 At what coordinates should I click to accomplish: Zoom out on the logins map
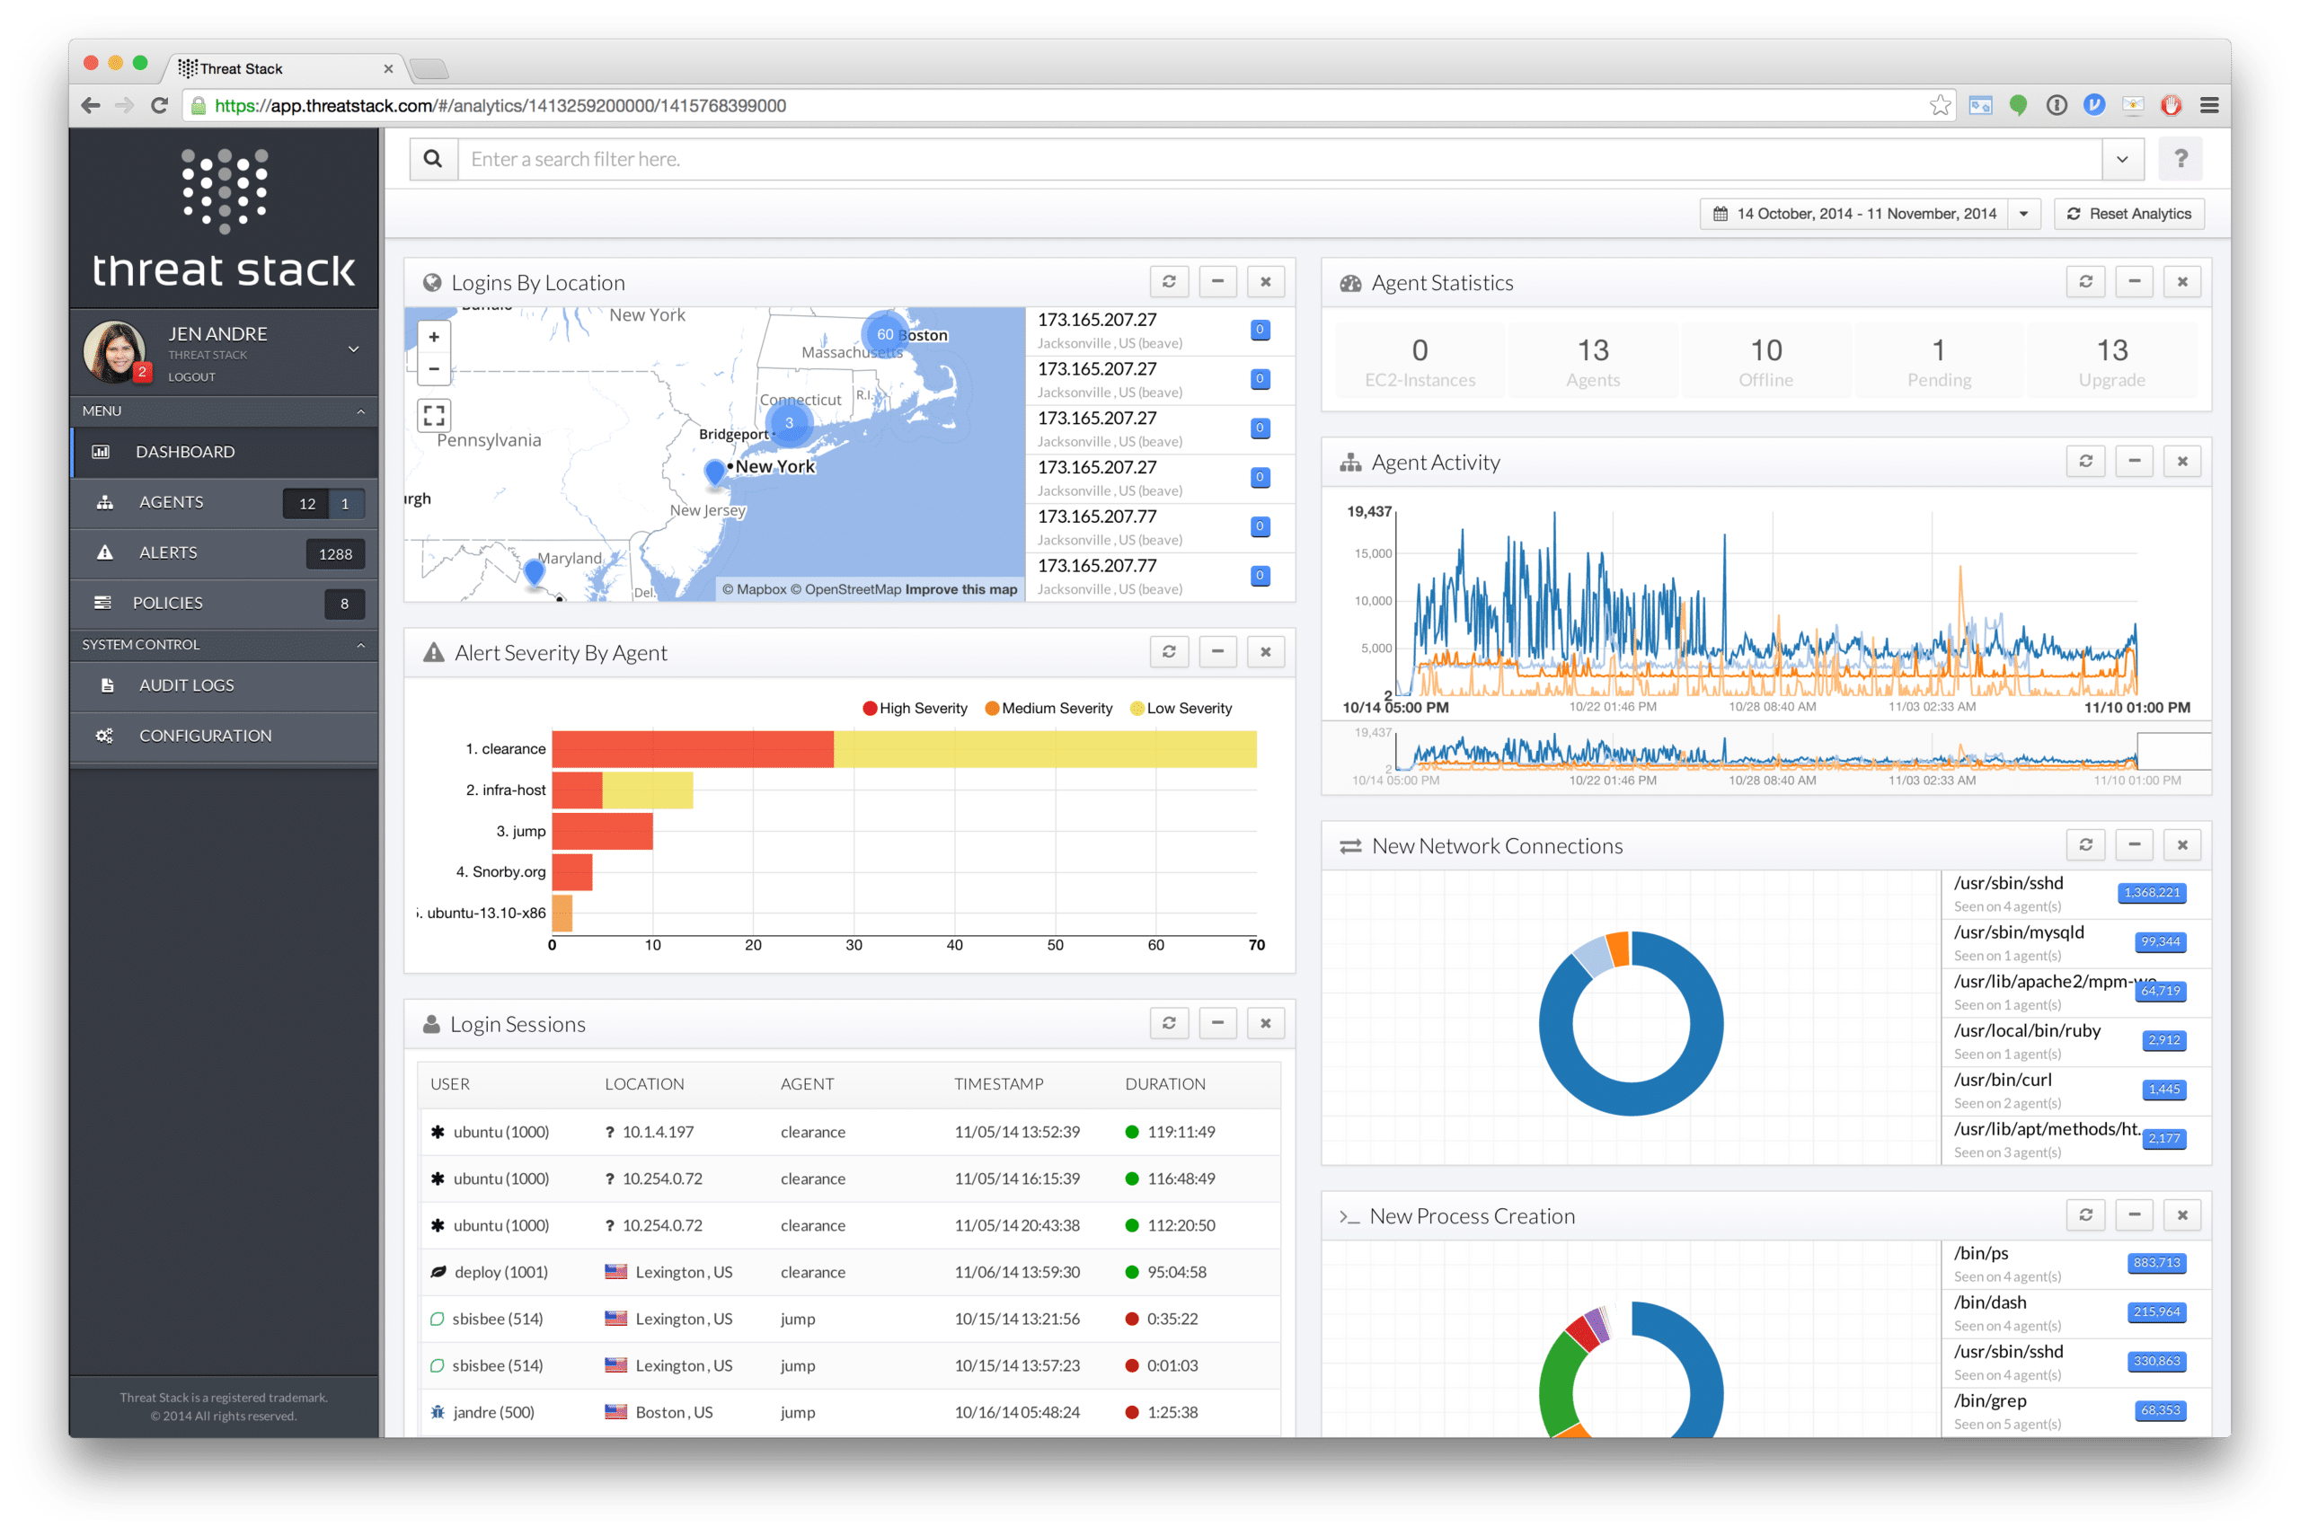click(x=434, y=369)
